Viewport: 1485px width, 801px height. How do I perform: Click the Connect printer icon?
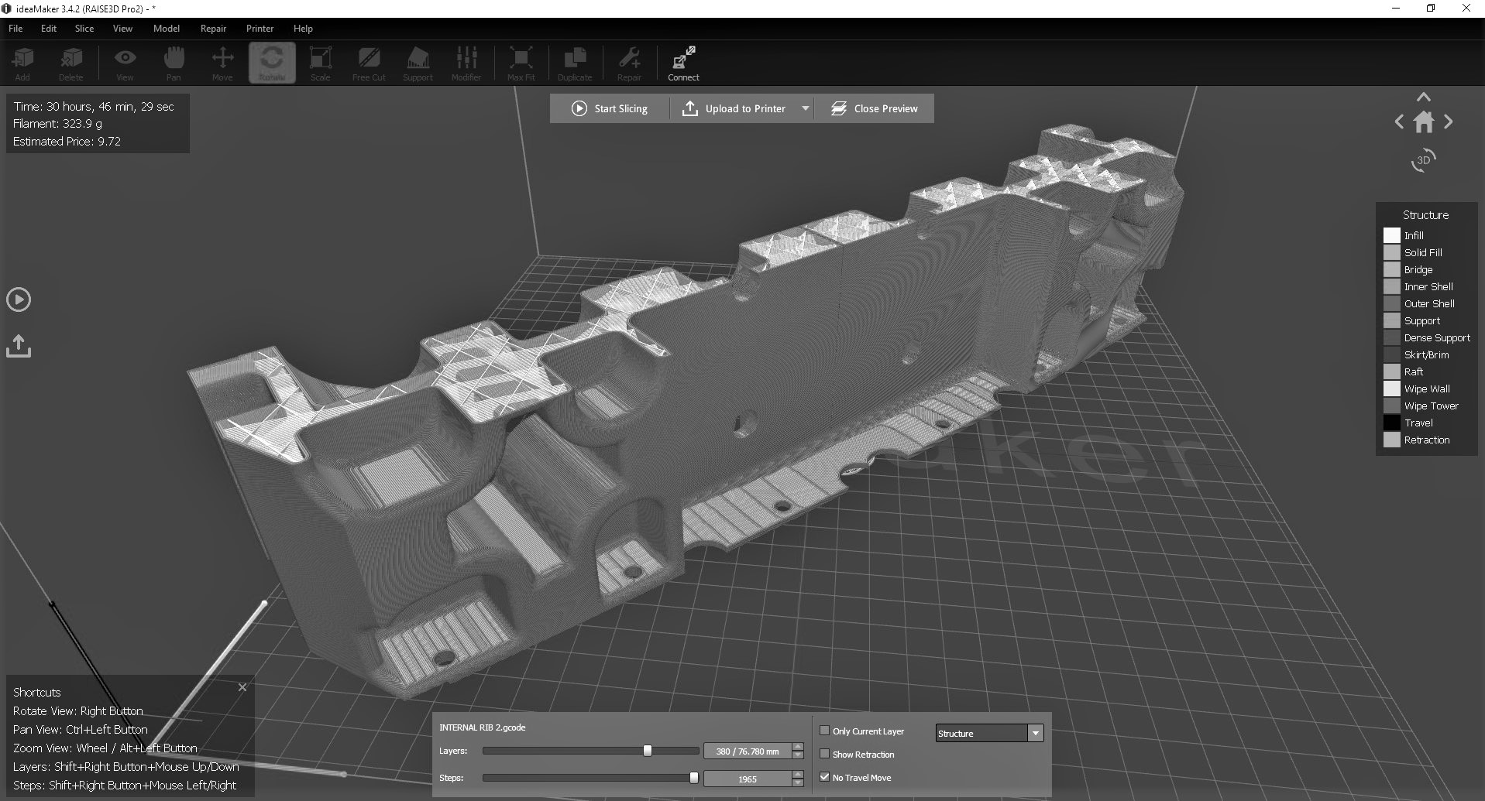tap(683, 63)
